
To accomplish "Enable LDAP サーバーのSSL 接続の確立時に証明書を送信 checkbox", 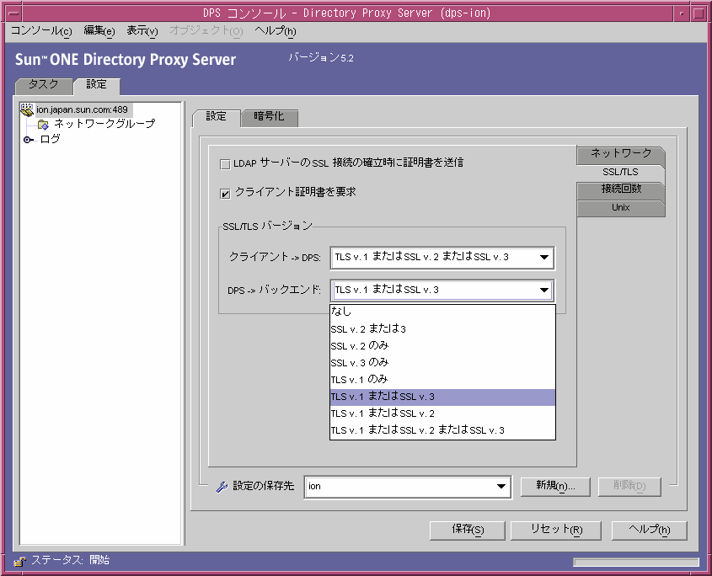I will point(225,164).
